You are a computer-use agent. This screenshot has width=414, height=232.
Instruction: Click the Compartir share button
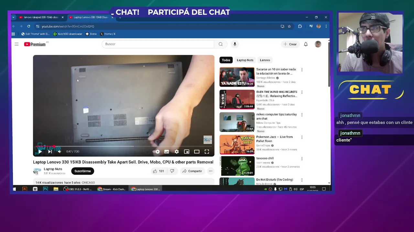[192, 171]
